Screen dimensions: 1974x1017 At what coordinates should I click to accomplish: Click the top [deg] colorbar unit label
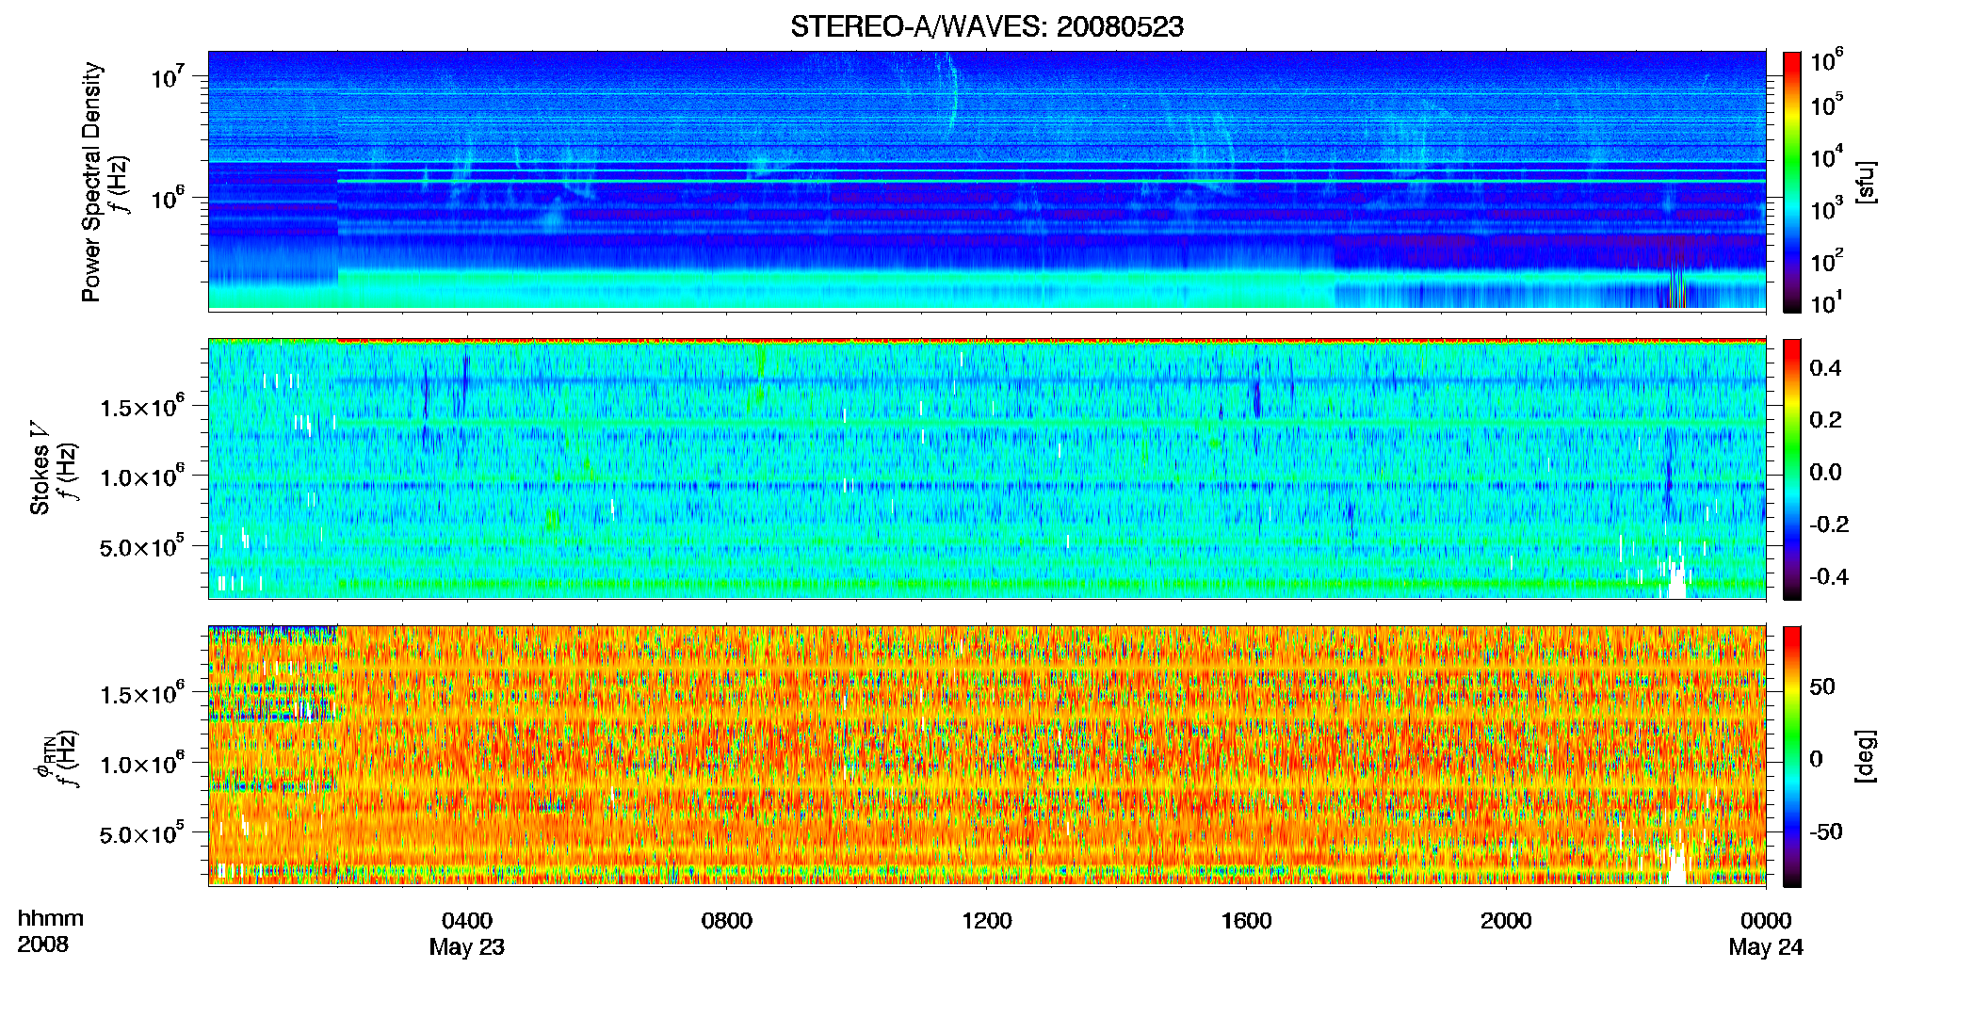(x=1866, y=756)
